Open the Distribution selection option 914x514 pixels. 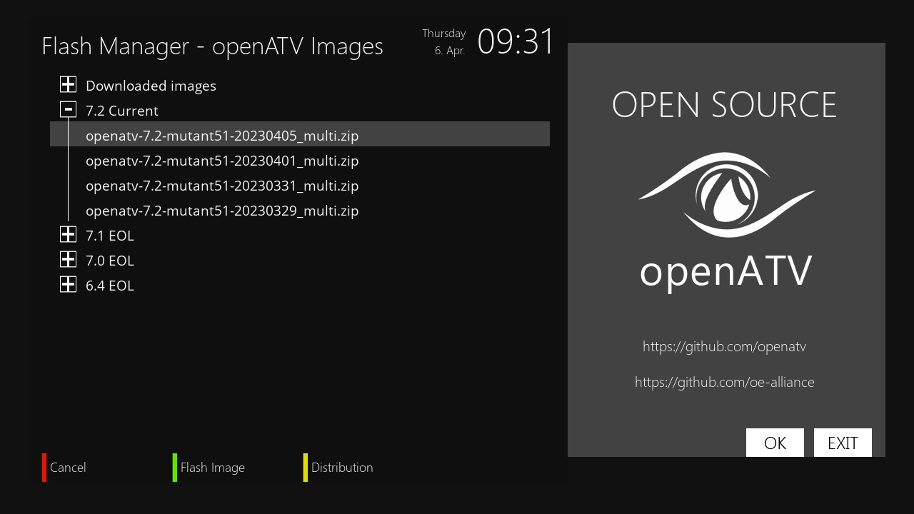[x=342, y=468]
